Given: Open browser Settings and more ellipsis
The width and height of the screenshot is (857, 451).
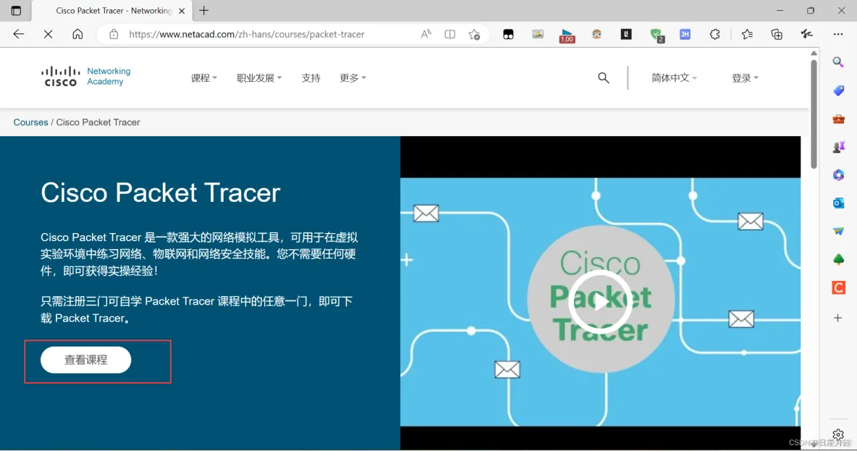Looking at the screenshot, I should click(838, 34).
